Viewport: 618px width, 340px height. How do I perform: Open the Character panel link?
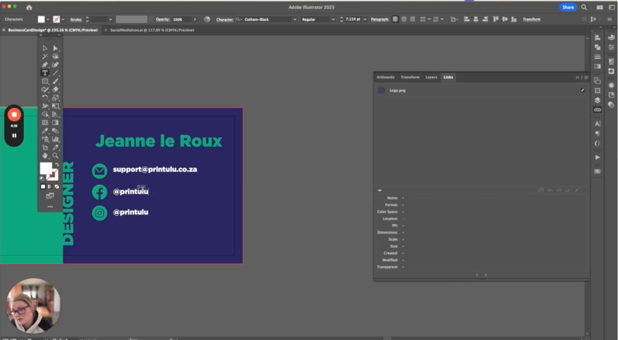[x=225, y=20]
